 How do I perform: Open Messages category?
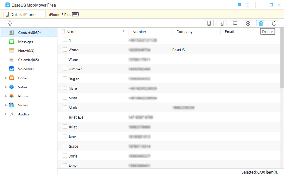26,42
